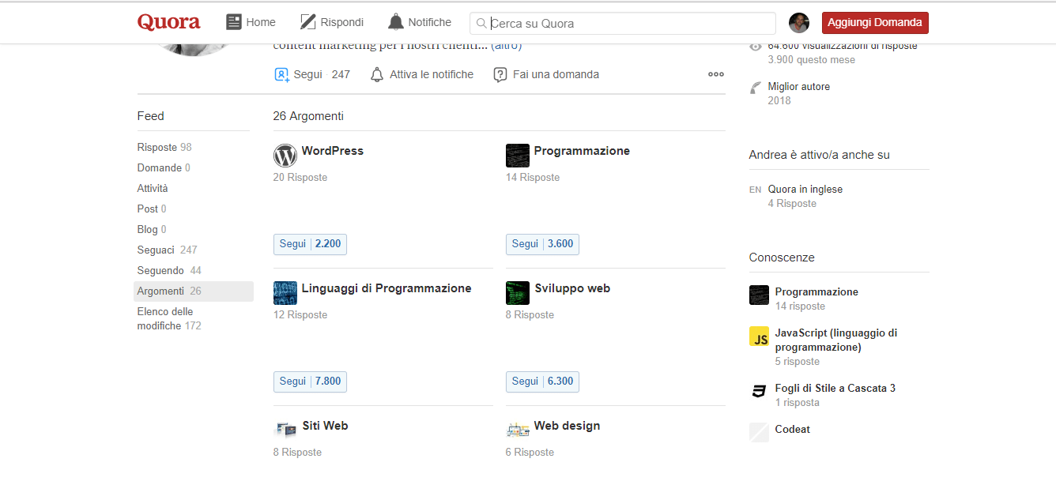This screenshot has height=500, width=1056.
Task: Click the 'Miglior autore' label
Action: tap(799, 87)
